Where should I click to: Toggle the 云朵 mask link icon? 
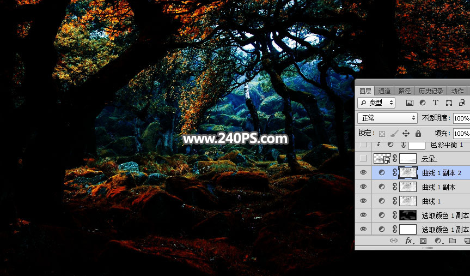tap(395, 158)
